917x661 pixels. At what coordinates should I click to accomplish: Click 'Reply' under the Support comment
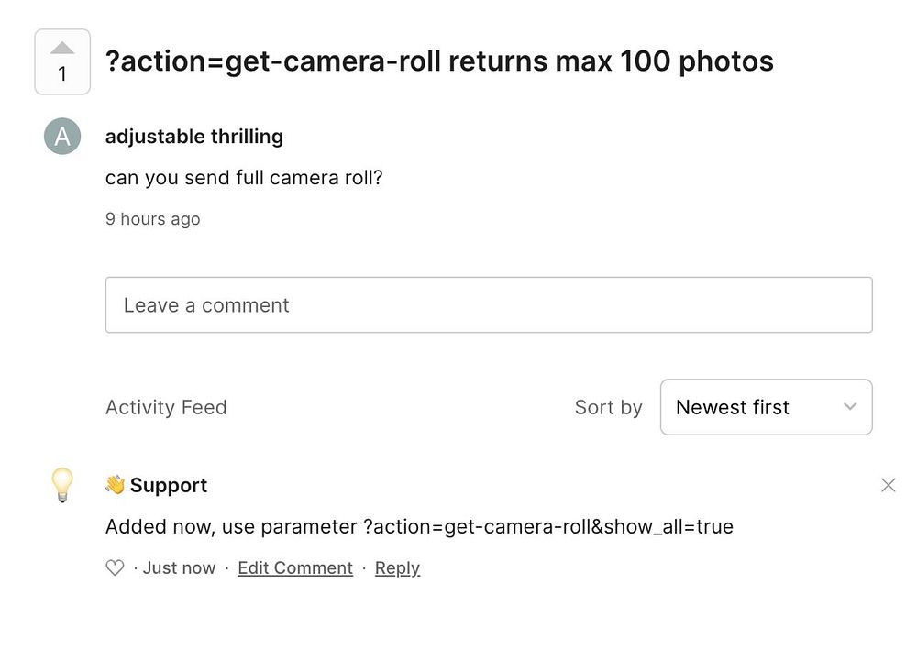[397, 568]
